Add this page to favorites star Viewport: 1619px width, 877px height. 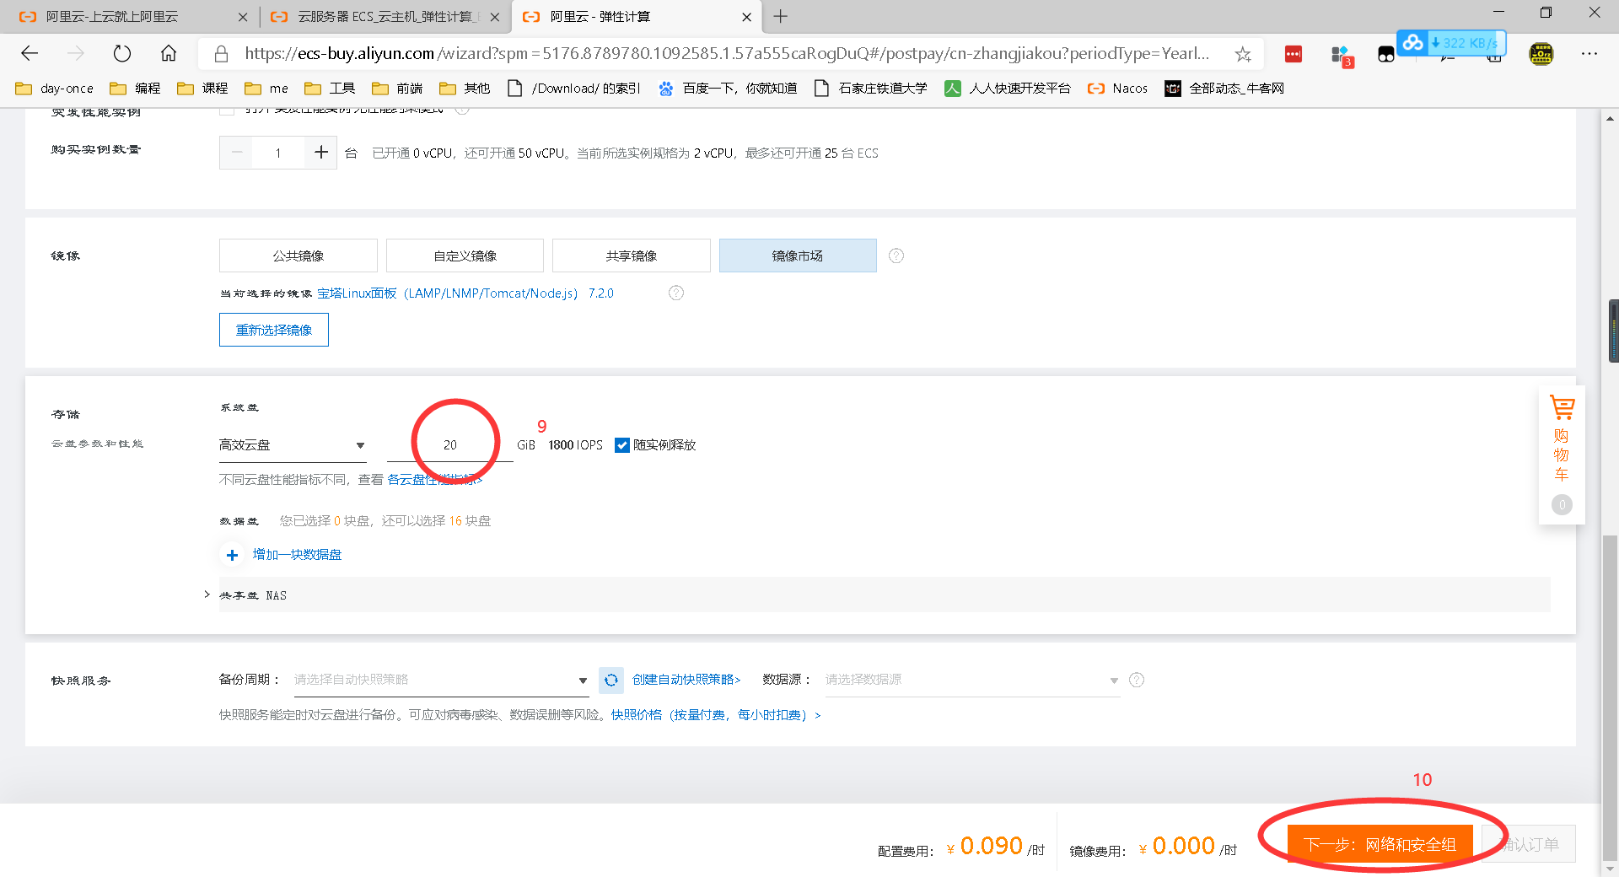(1243, 54)
